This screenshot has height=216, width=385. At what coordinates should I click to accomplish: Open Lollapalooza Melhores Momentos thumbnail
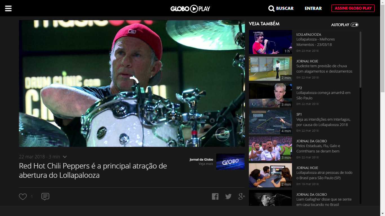point(270,42)
